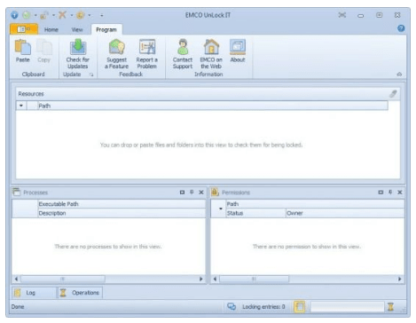Viewport: 416px width, 323px height.
Task: Open dropdown next to orange X icon
Action: [x=71, y=15]
